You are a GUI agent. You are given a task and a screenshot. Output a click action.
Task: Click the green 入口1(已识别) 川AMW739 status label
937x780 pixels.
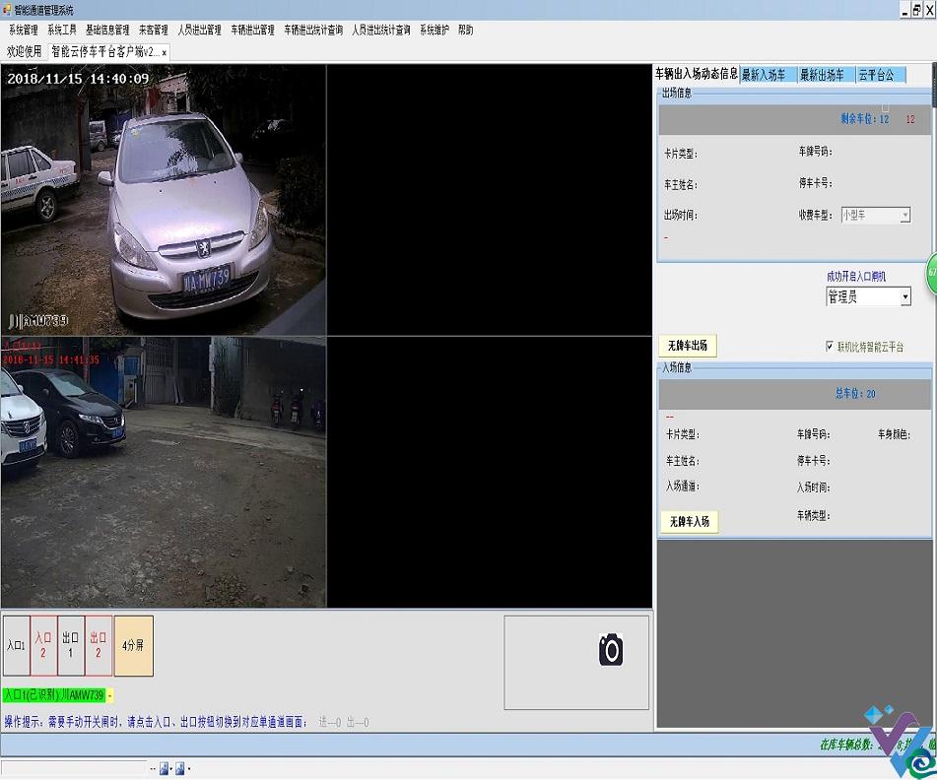click(x=55, y=695)
